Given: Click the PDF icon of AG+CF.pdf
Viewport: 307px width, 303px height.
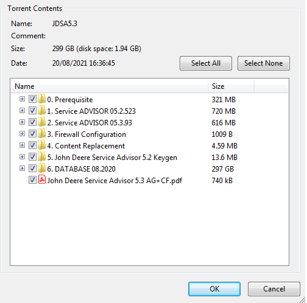Looking at the screenshot, I should [42, 179].
